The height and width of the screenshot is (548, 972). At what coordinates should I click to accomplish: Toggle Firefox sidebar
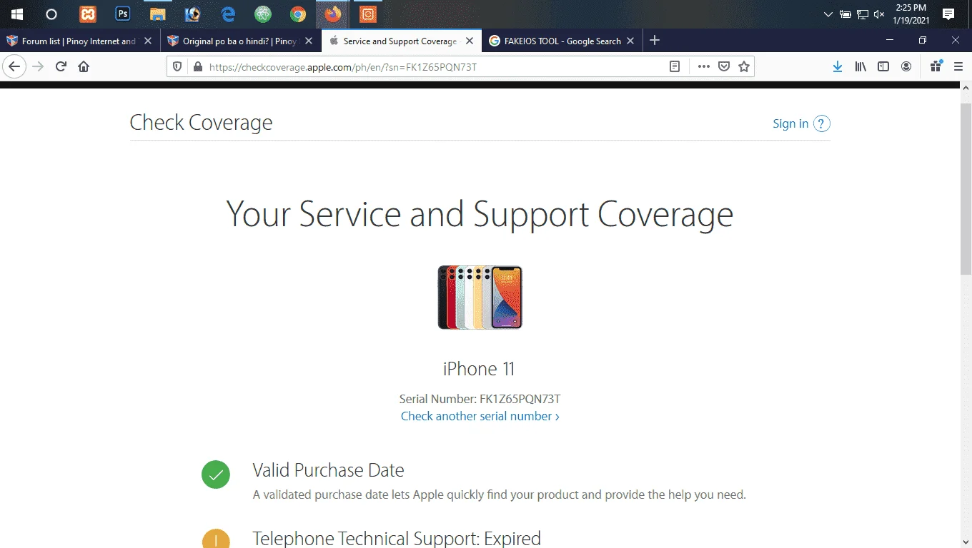883,66
